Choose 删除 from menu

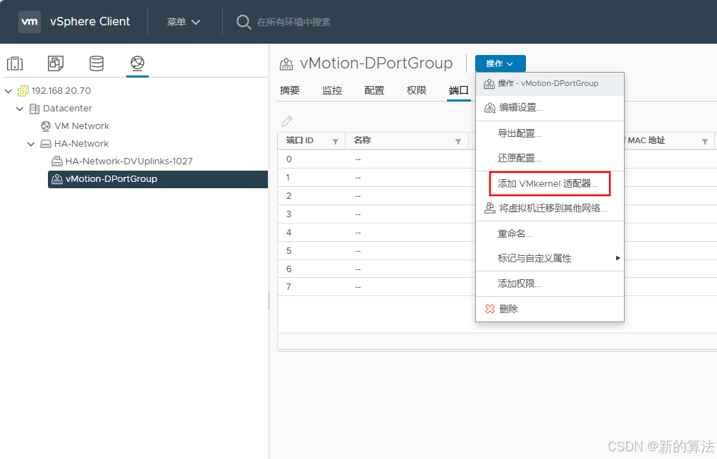(x=550, y=309)
